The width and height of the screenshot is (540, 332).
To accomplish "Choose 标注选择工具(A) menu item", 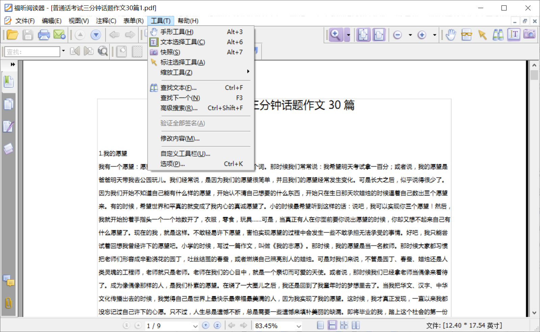I will (x=201, y=62).
